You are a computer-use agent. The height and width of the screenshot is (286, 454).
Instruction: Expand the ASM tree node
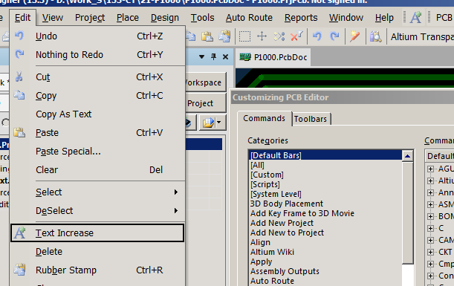click(430, 204)
